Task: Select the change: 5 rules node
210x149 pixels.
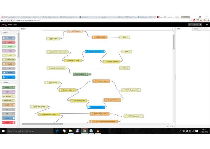Action: (x=73, y=61)
